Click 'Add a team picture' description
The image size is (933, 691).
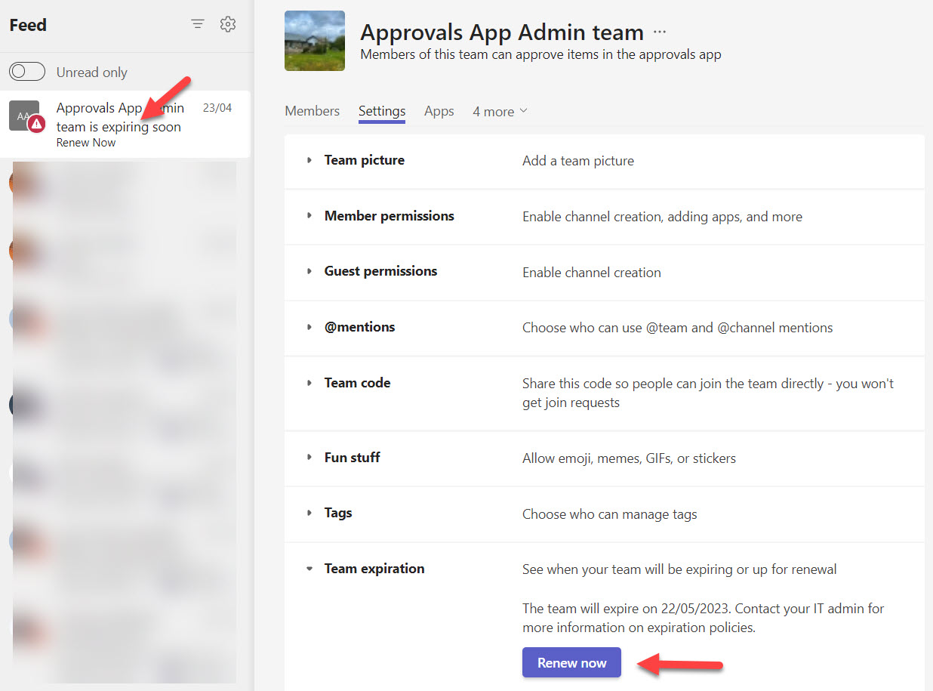coord(578,161)
